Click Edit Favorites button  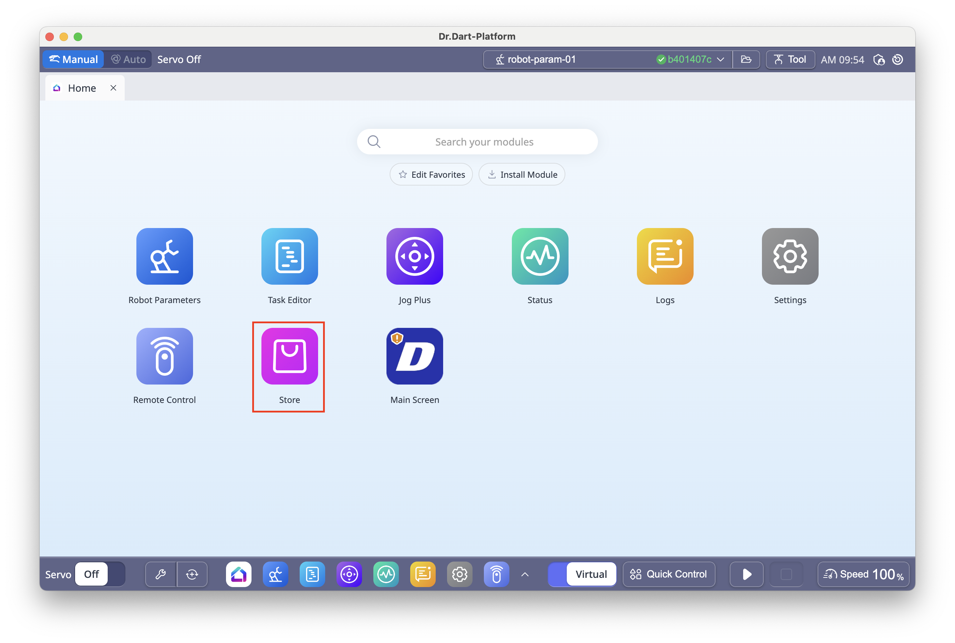(x=431, y=175)
